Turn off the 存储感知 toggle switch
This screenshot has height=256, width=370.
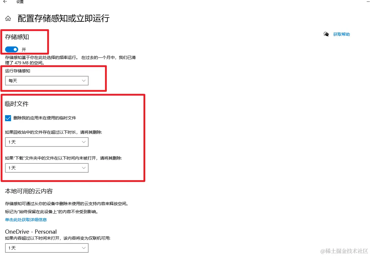point(12,49)
